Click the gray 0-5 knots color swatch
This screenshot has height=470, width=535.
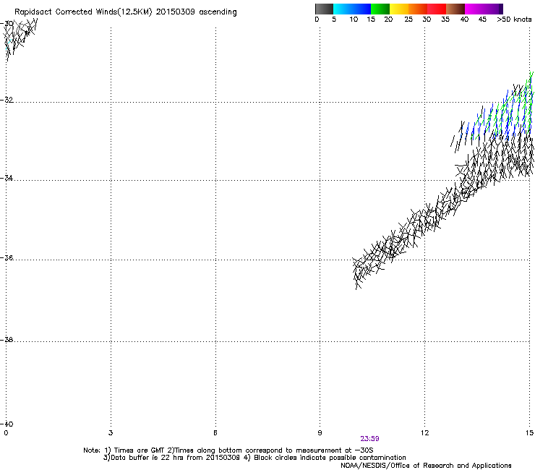click(324, 9)
